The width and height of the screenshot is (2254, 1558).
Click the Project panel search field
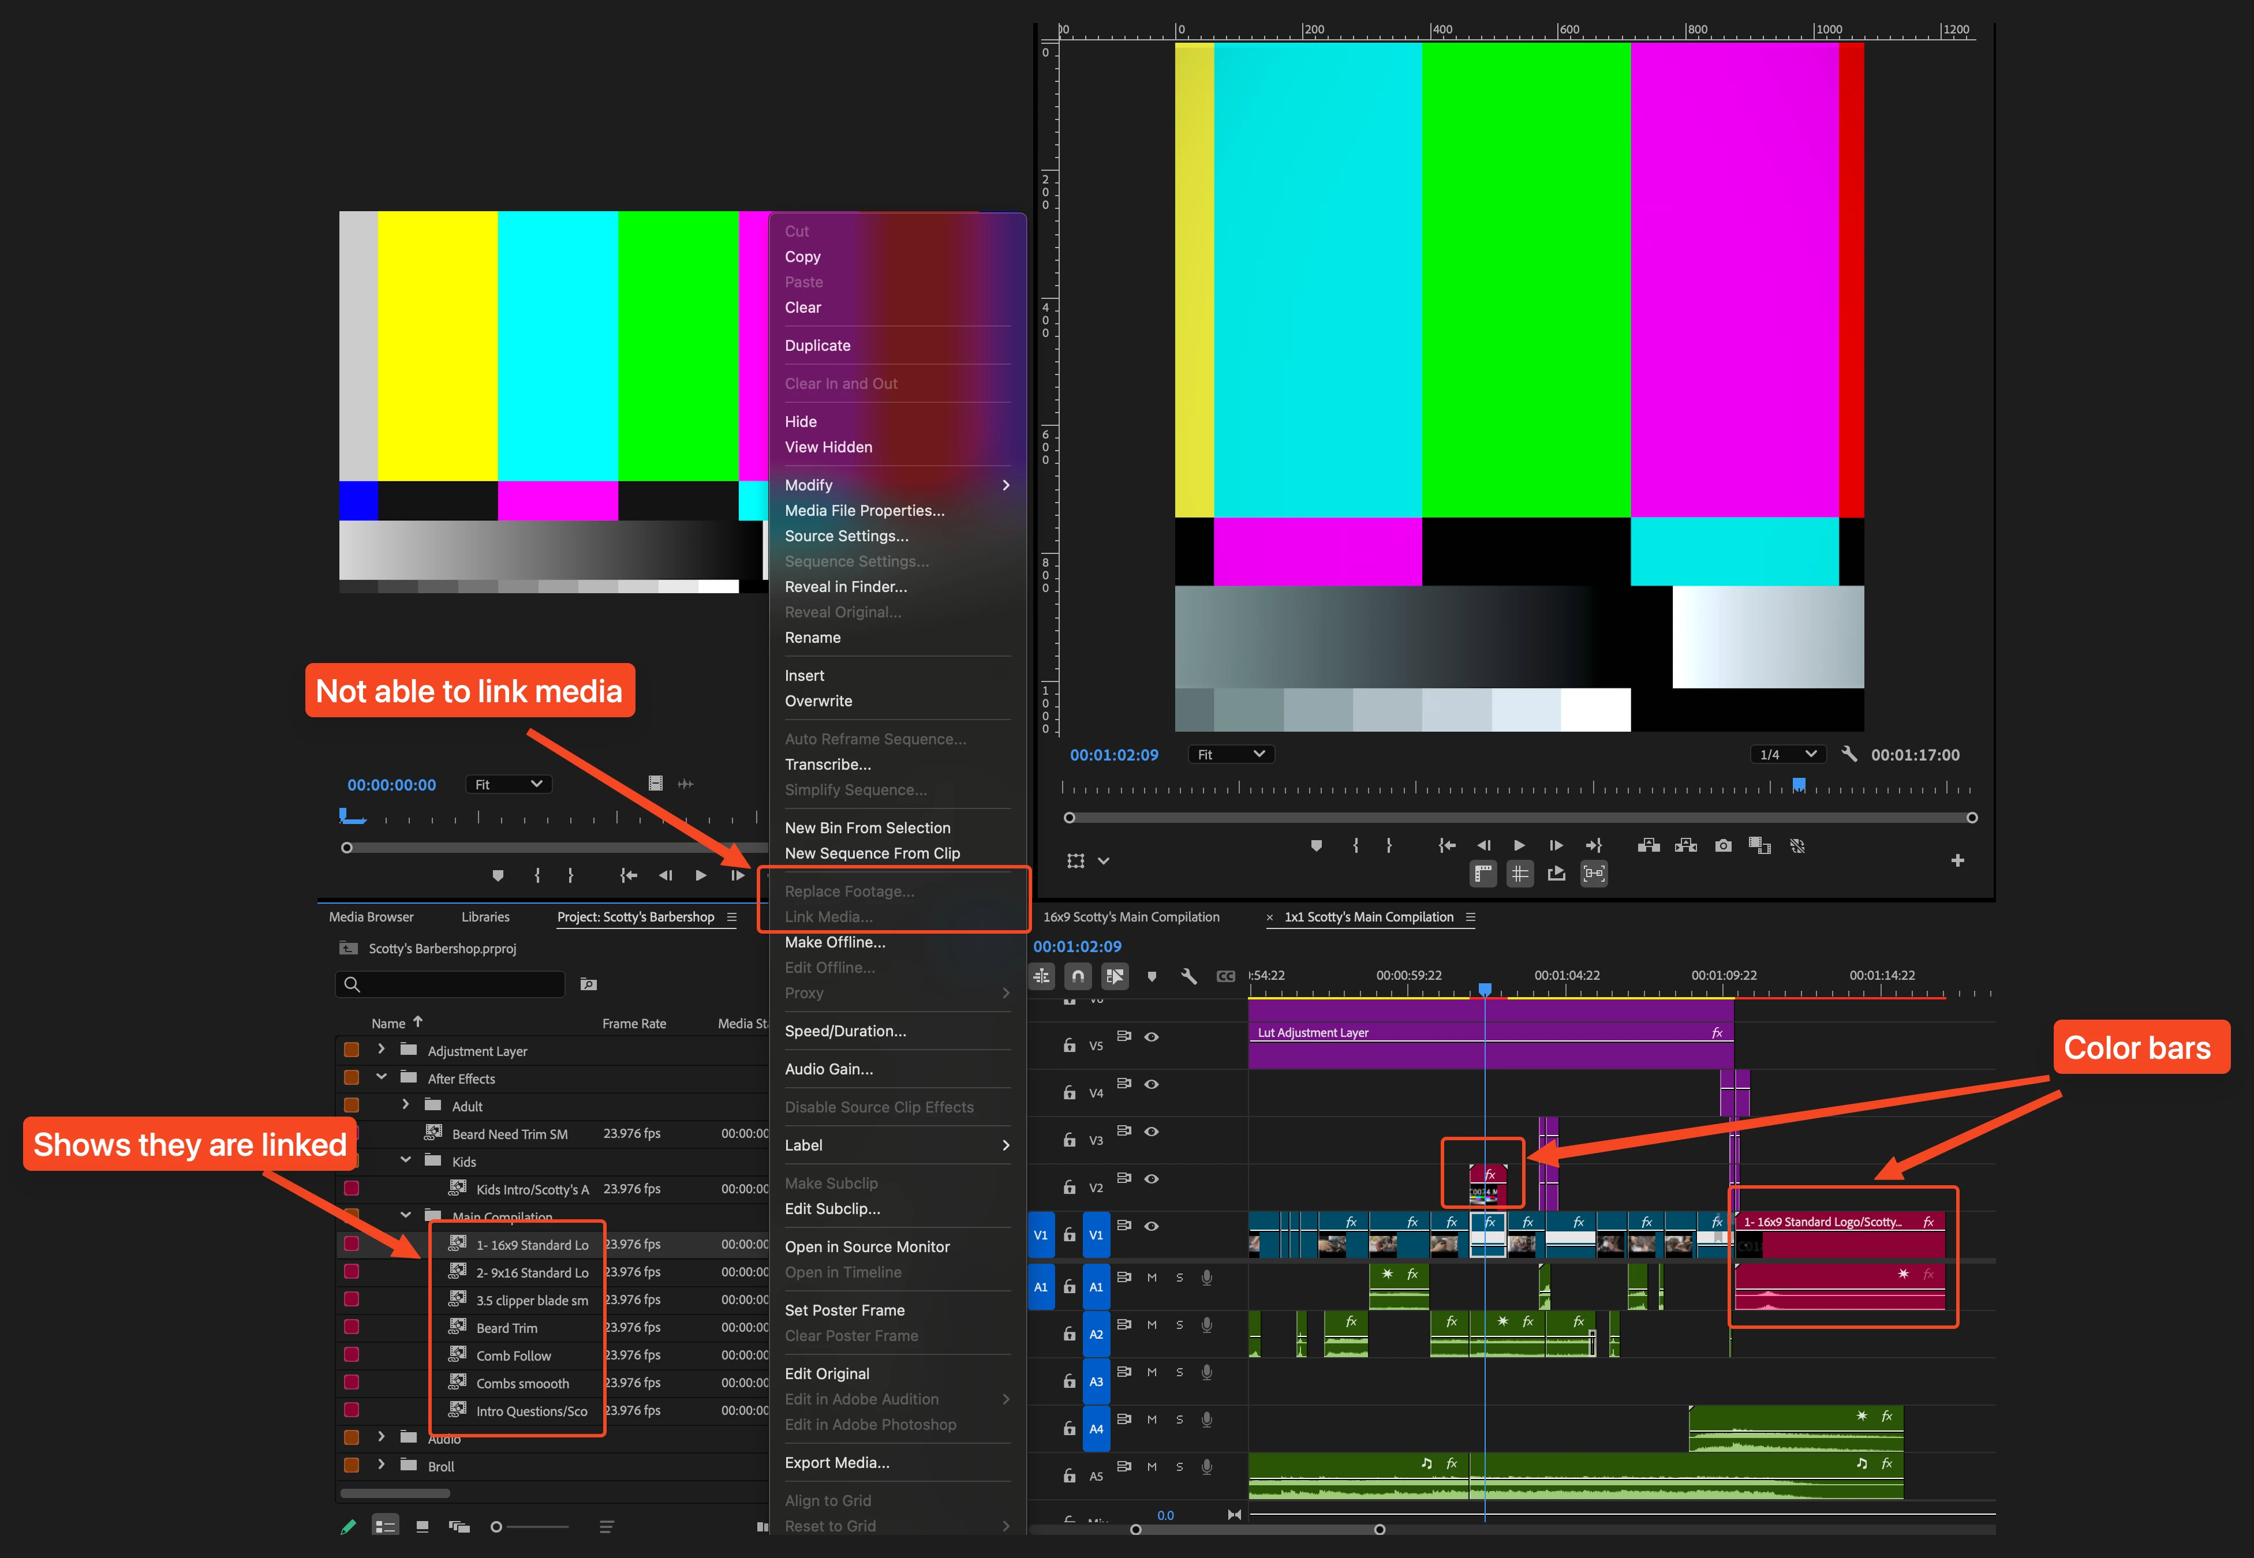click(451, 984)
